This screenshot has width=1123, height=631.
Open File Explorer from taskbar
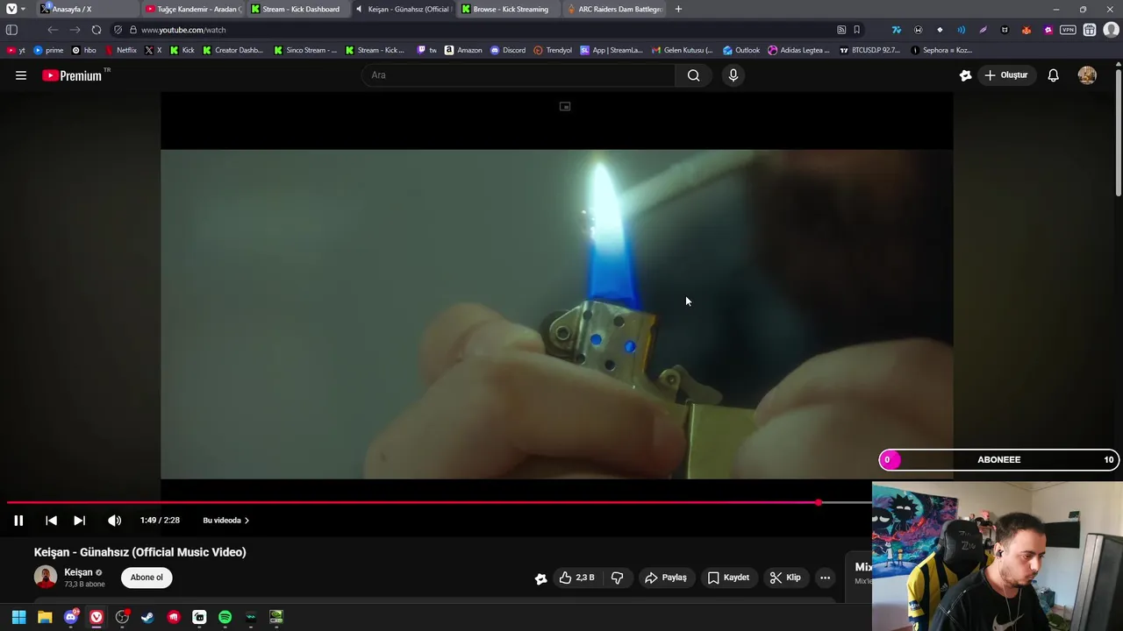point(45,617)
